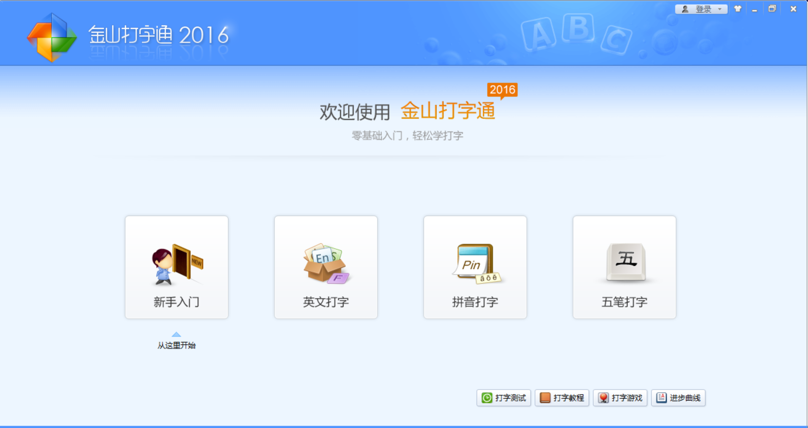Open the 进步曲线 progress curve
Screen dimensions: 808x428
click(678, 397)
